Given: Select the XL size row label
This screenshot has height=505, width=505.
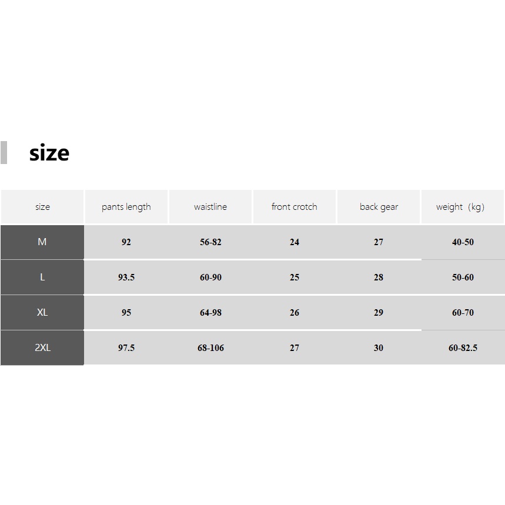Looking at the screenshot, I should click(42, 312).
